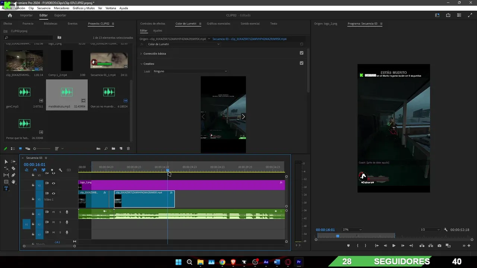The height and width of the screenshot is (268, 477).
Task: Open Ajustes tab in Lumetri panel
Action: [158, 31]
